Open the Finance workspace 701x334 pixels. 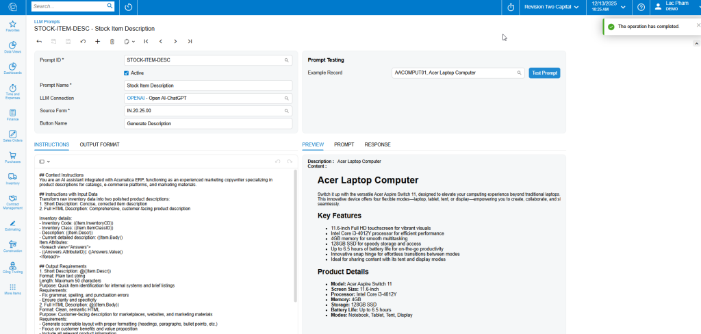click(x=12, y=115)
